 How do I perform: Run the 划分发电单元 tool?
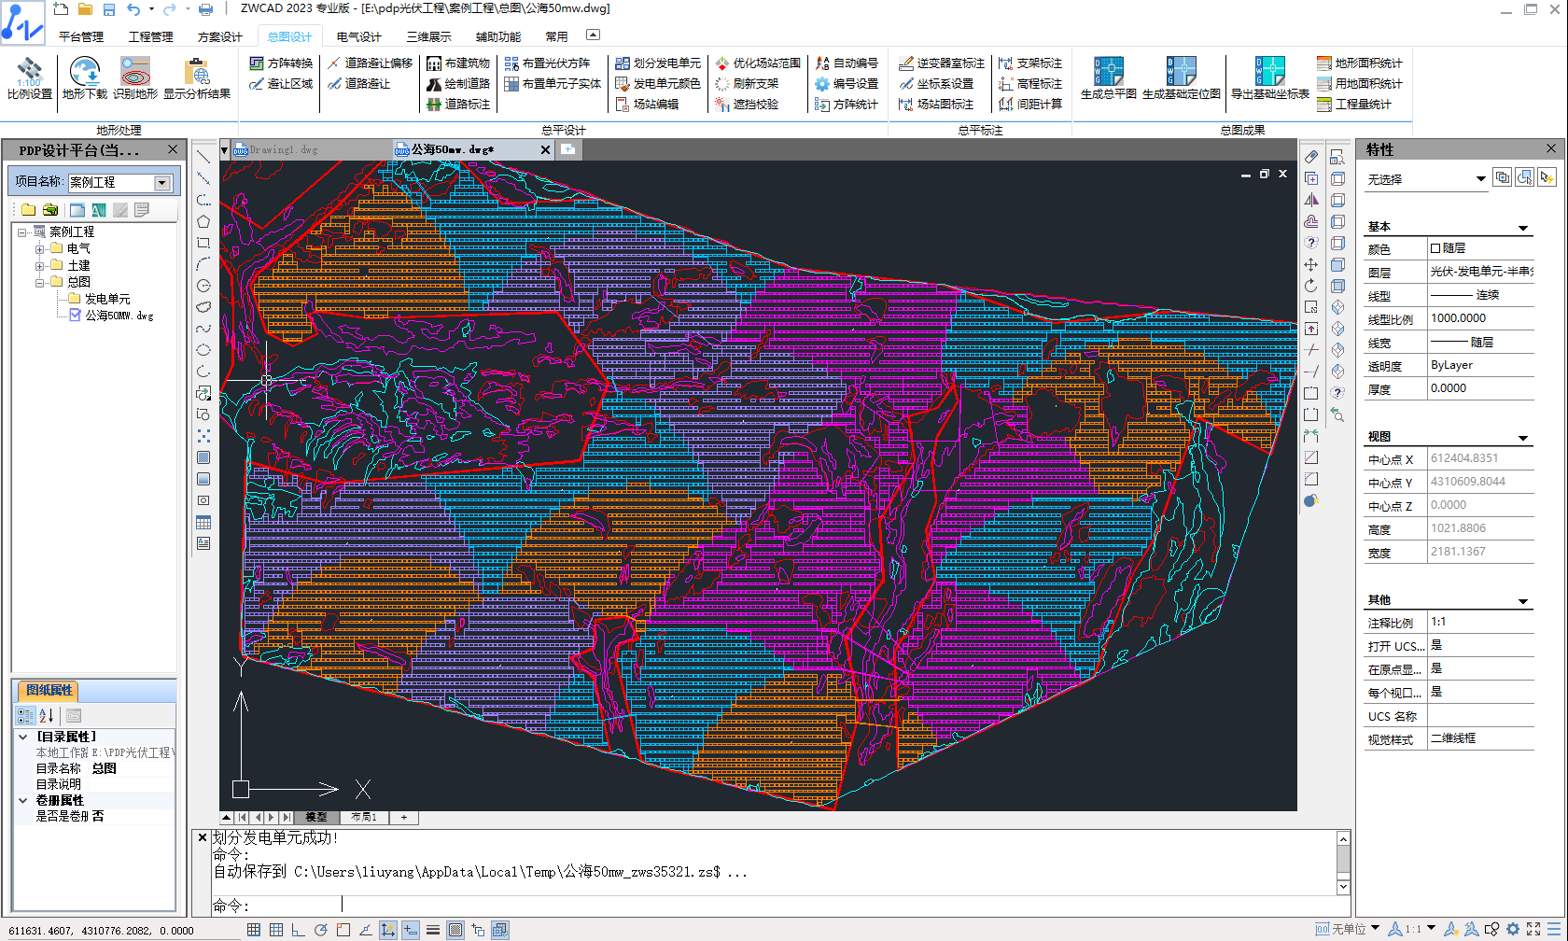click(658, 63)
